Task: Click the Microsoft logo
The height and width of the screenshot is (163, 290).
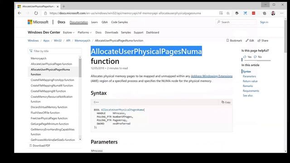Action: coord(38,22)
